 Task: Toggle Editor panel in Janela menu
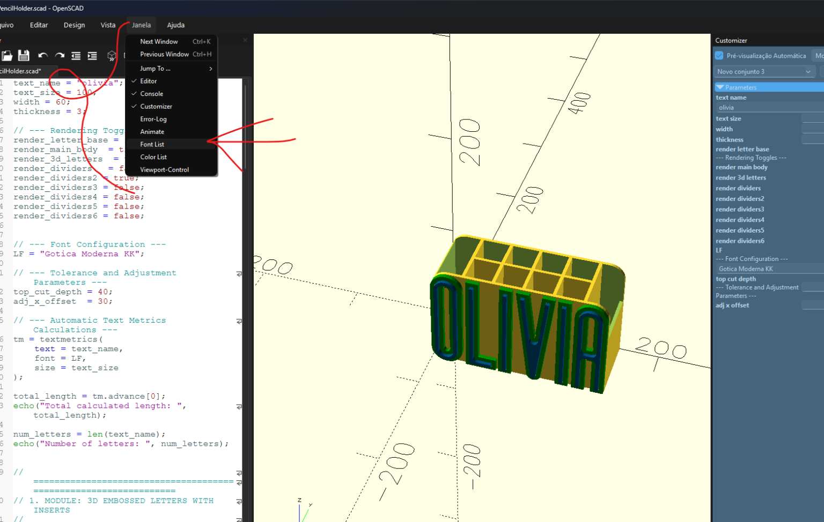[172, 81]
